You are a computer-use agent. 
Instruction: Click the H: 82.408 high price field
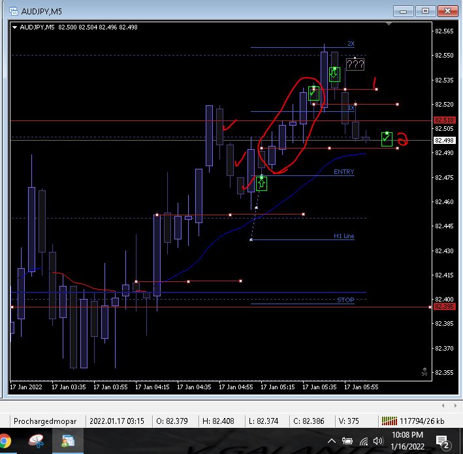pos(218,421)
